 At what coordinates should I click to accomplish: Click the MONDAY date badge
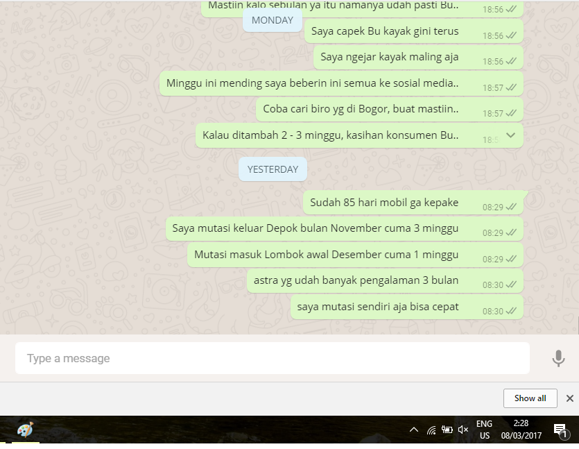point(272,20)
